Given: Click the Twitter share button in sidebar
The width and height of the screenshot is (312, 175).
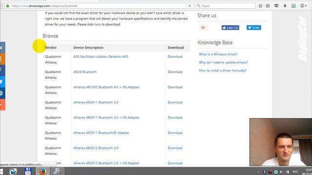Looking at the screenshot, I should [2, 82].
